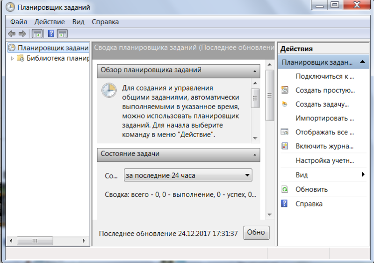The width and height of the screenshot is (374, 263).
Task: Click the green Обновить refresh icon
Action: [x=285, y=189]
